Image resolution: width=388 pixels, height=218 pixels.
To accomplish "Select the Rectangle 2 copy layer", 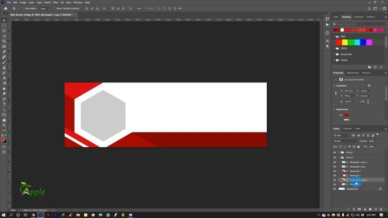I will coord(357,167).
